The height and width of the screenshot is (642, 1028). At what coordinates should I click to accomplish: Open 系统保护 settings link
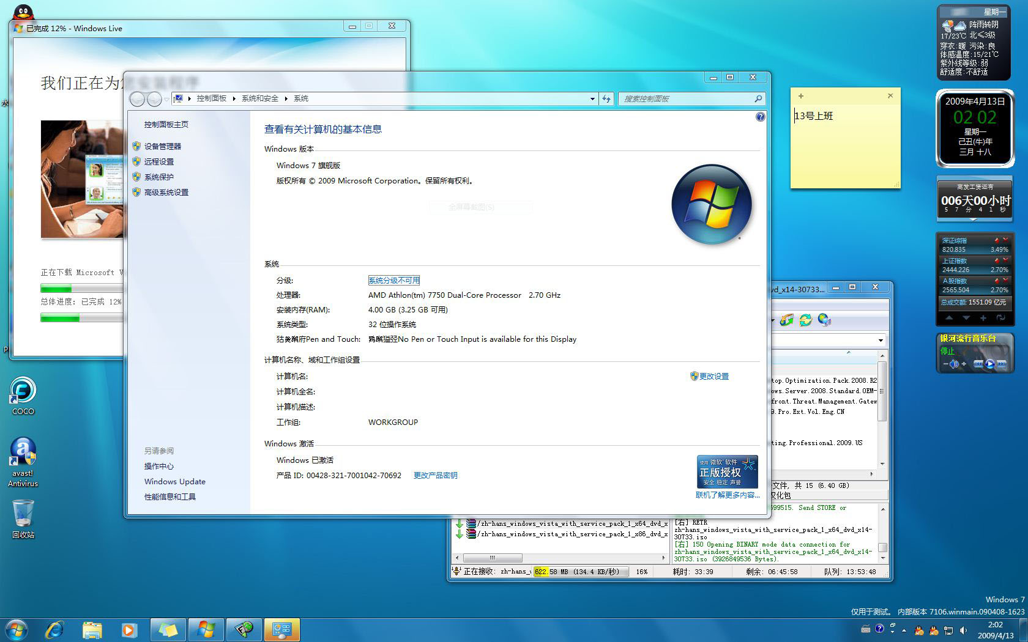[x=159, y=177]
